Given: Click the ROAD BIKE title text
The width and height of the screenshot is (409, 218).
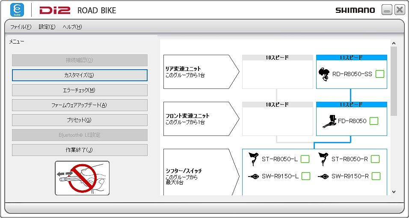Looking at the screenshot, I should pos(97,10).
